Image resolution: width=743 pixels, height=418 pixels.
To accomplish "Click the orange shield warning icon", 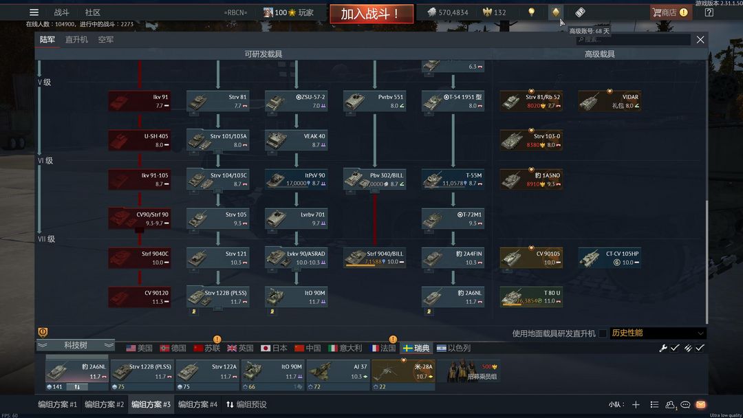I will point(43,332).
